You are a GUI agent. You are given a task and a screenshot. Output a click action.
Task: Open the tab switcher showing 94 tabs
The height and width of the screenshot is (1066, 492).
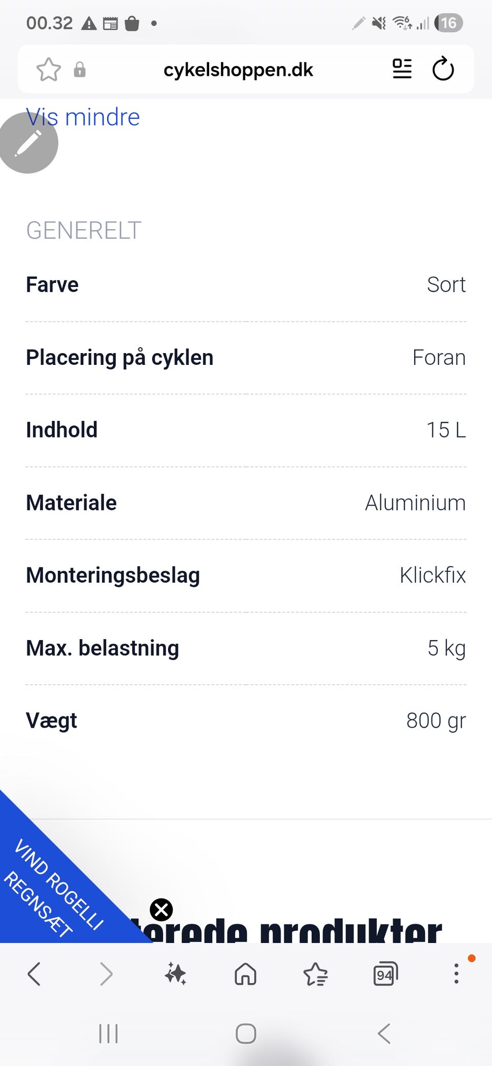click(385, 974)
